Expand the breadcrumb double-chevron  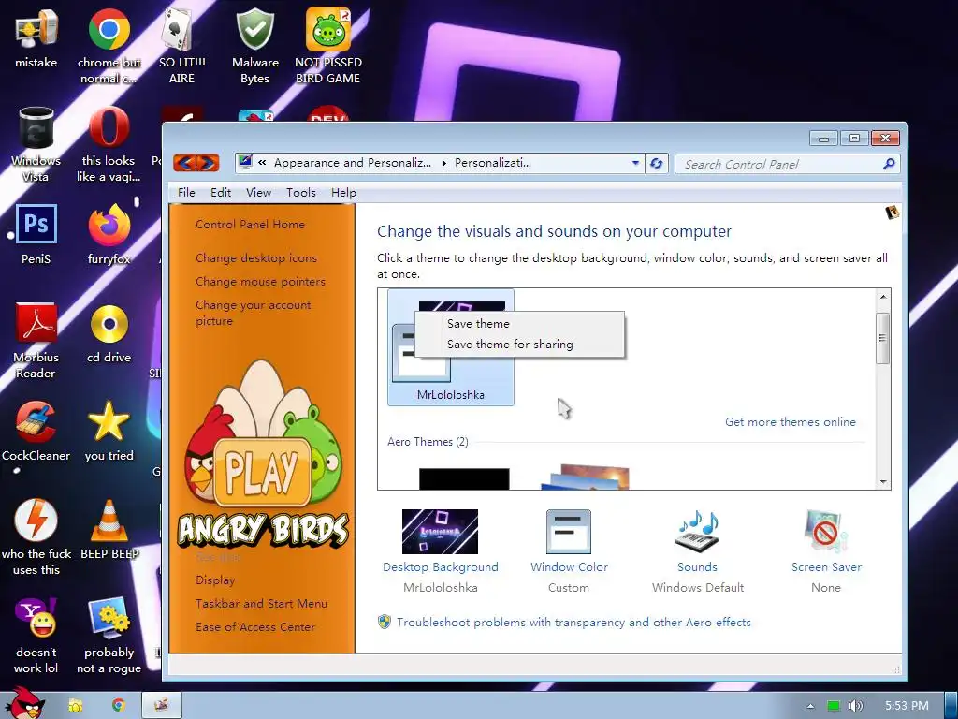262,163
